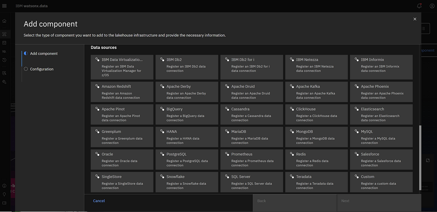437x212 pixels.
Task: Select the Greenplum tile
Action: (x=122, y=137)
